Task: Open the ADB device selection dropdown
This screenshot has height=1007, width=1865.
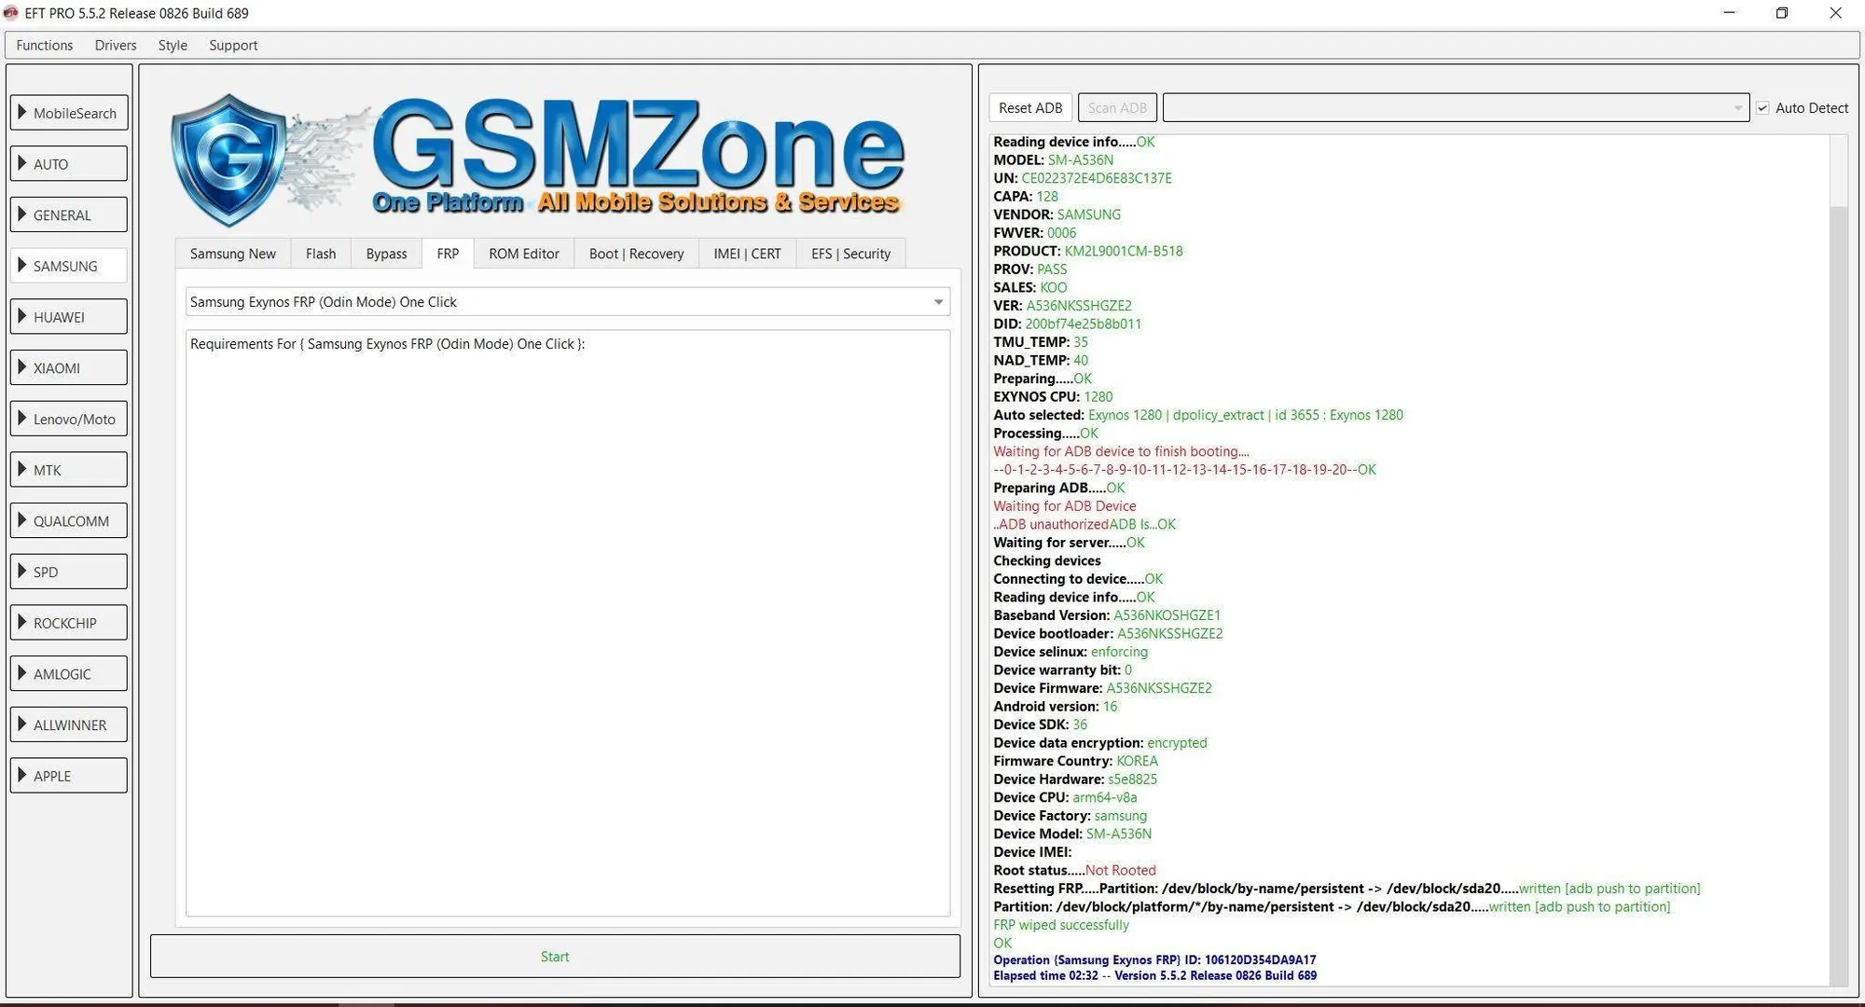Action: tap(1456, 108)
